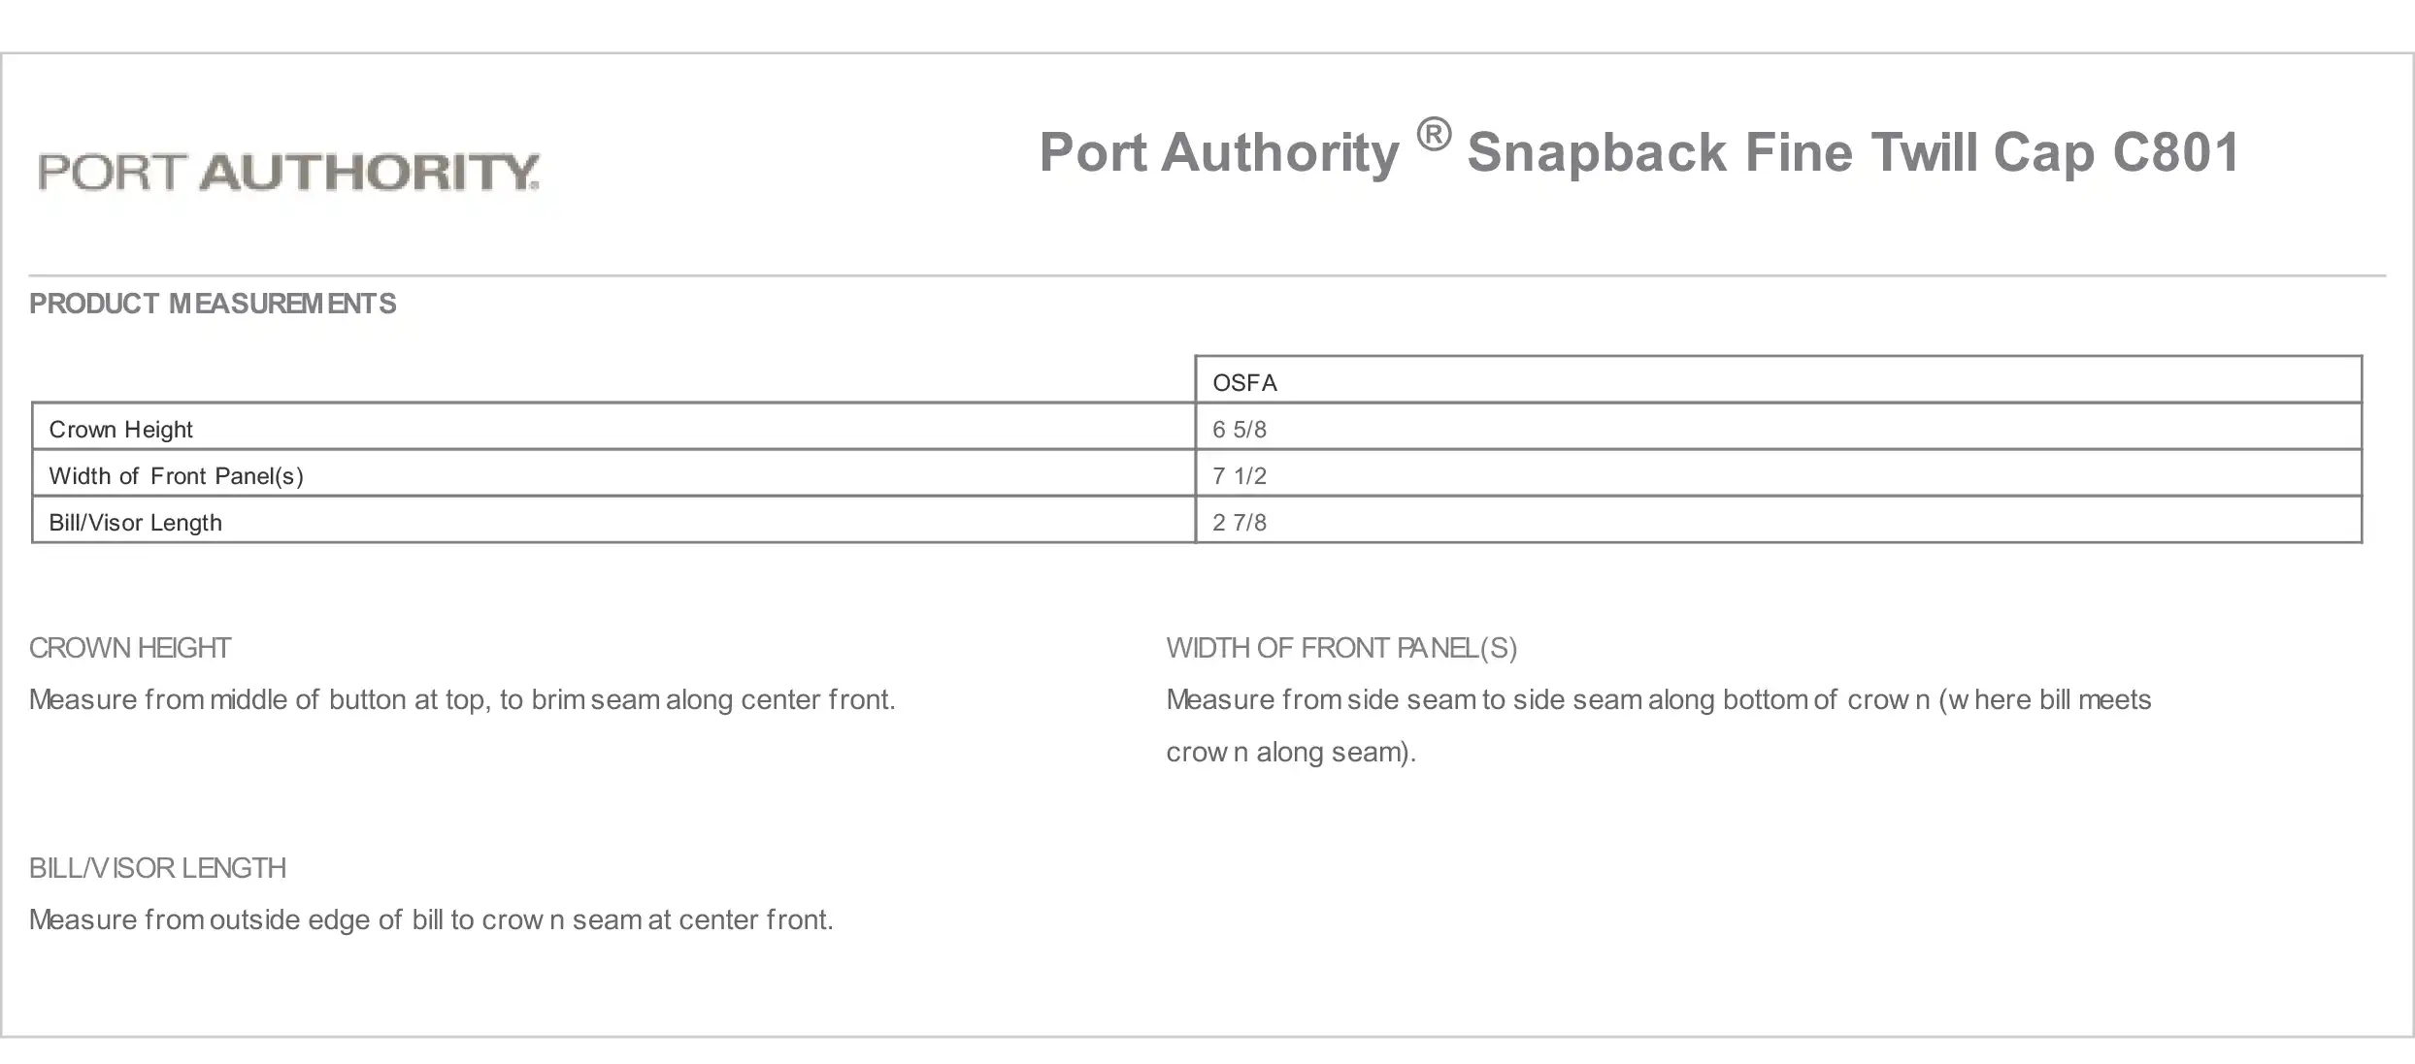The width and height of the screenshot is (2415, 1064).
Task: Select the 7 1/2 front panel width value
Action: pos(1240,476)
